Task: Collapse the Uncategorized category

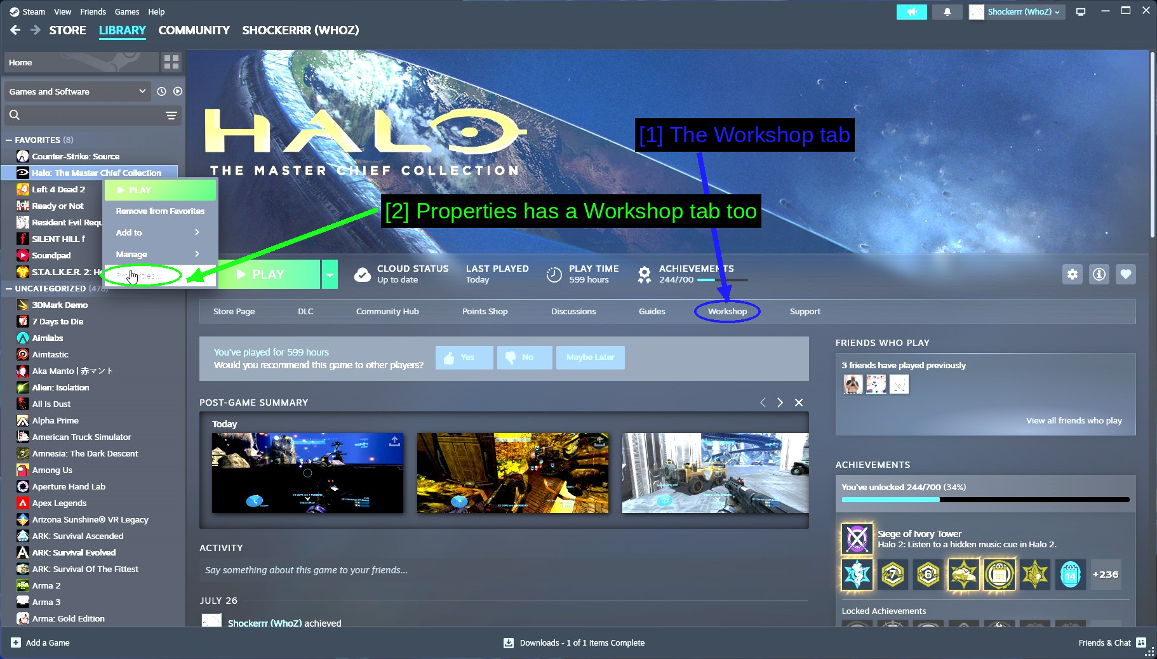Action: (9, 288)
